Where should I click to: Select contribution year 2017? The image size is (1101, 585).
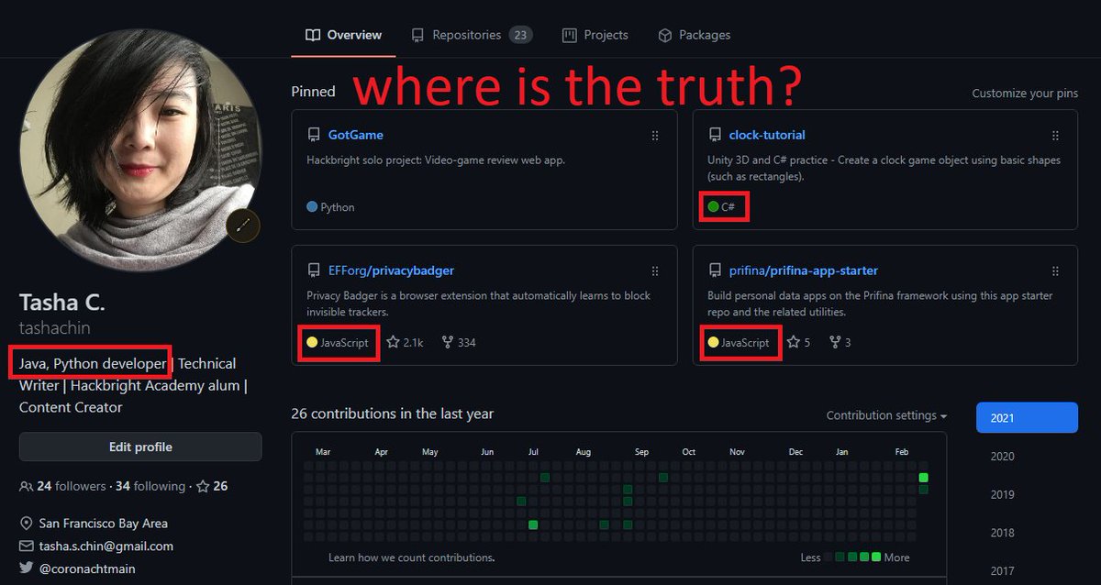[1002, 570]
